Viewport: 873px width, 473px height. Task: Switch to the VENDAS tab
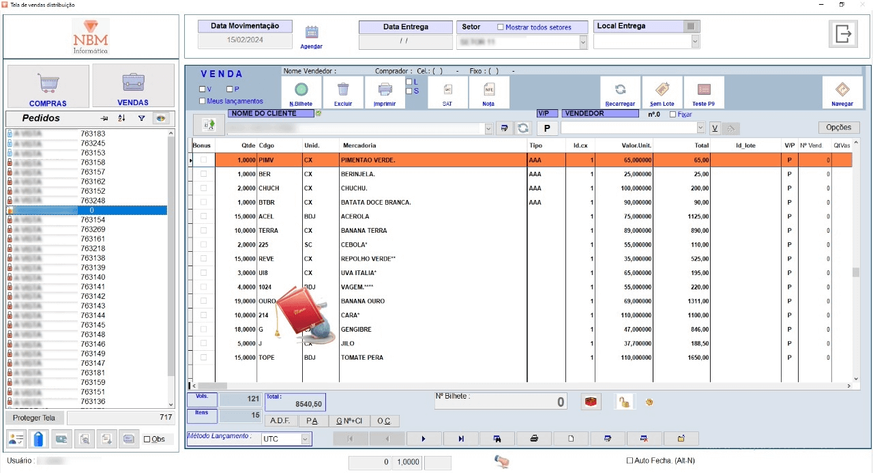[x=133, y=87]
